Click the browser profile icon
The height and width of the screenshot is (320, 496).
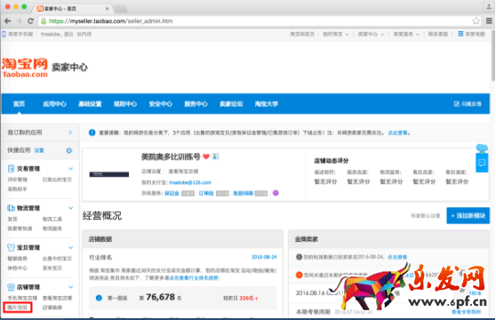[x=488, y=6]
